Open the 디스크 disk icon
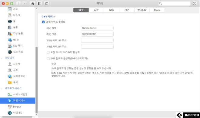 coord(10,15)
